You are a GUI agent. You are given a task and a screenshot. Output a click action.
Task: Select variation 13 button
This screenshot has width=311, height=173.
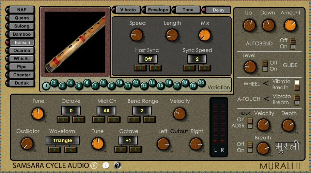click(144, 86)
